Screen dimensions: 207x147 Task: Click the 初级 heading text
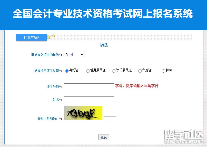click(104, 45)
